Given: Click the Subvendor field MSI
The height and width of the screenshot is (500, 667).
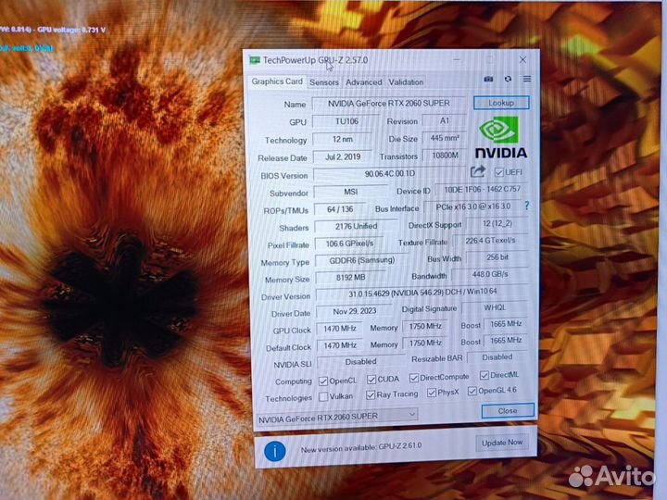Looking at the screenshot, I should click(350, 192).
